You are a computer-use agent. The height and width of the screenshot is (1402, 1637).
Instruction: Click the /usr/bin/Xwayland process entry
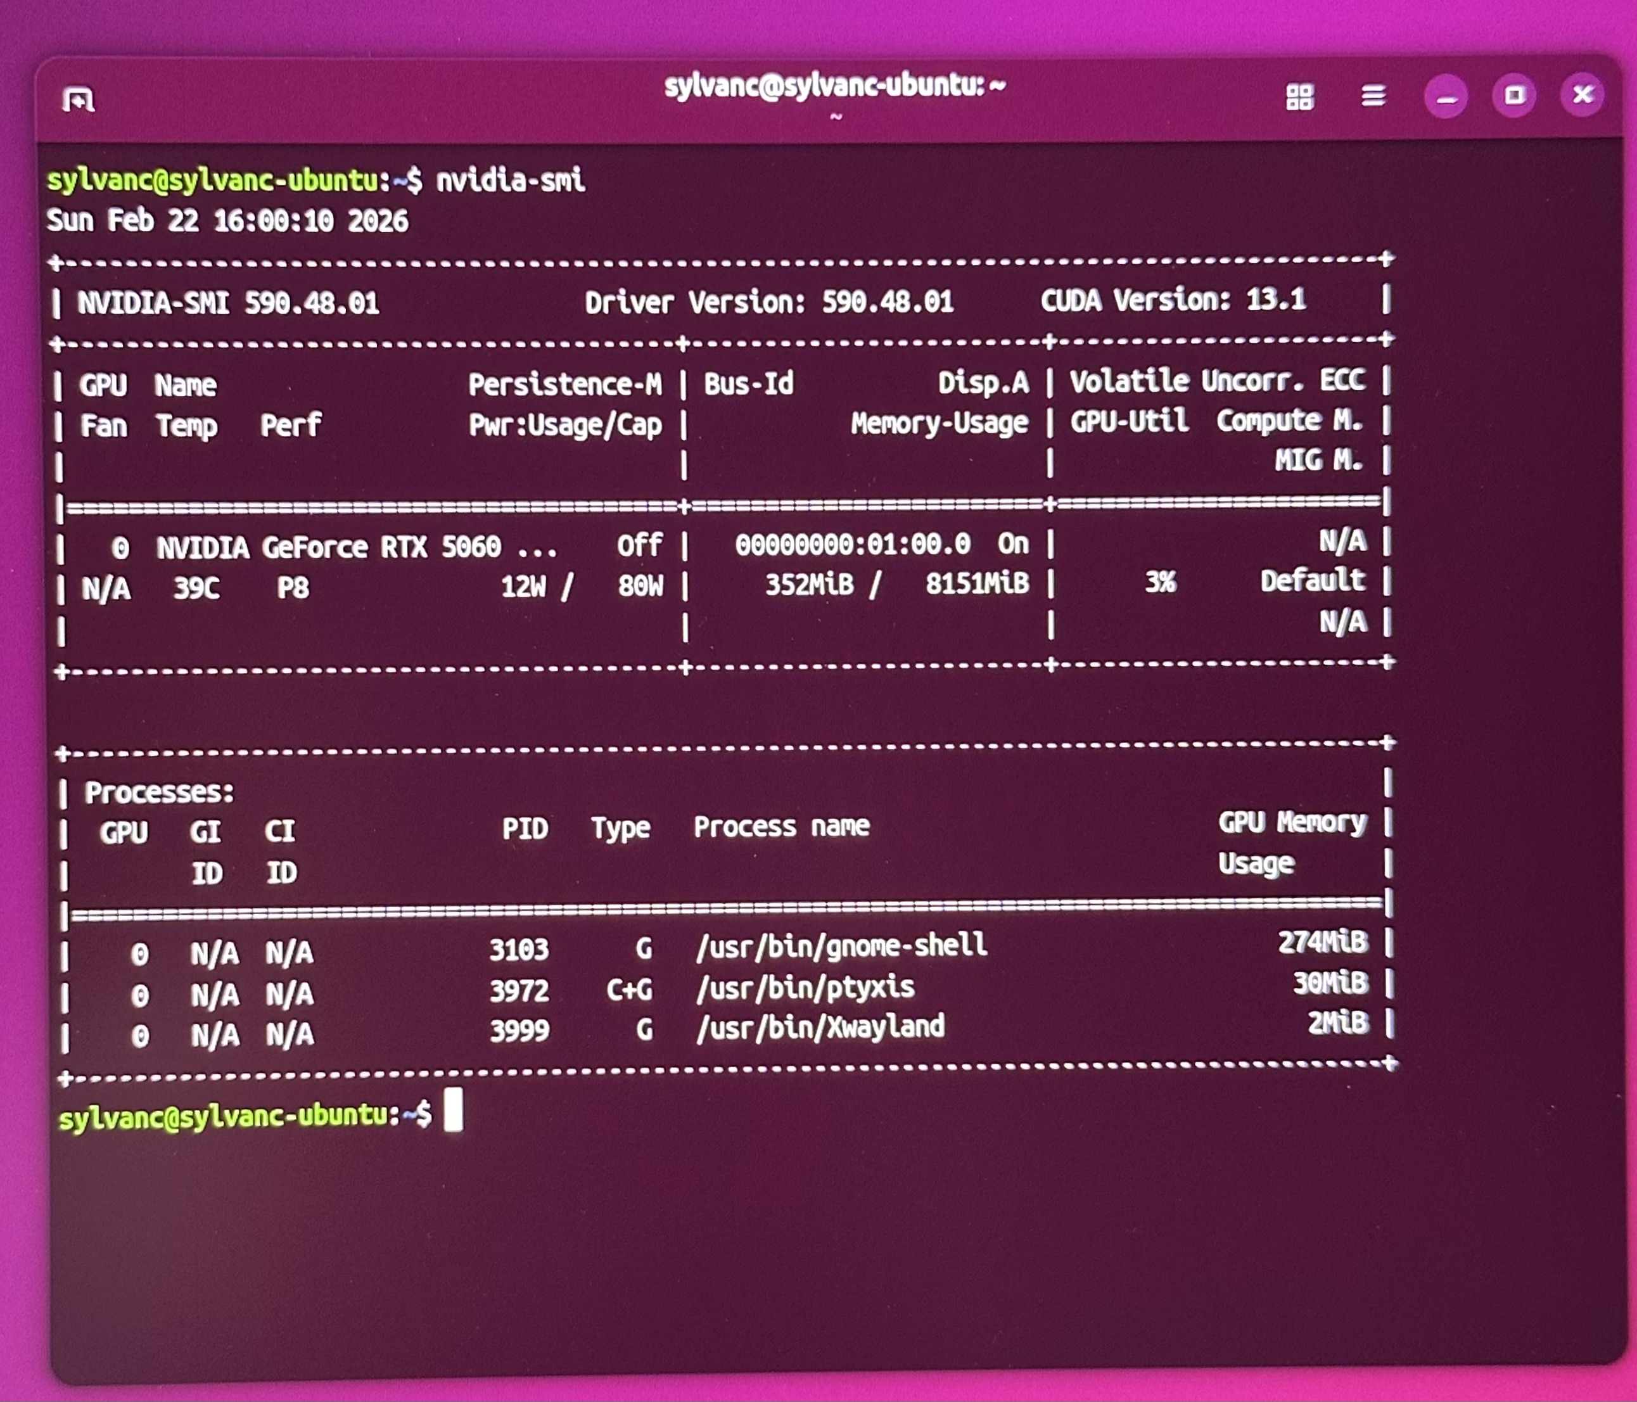pos(820,1028)
